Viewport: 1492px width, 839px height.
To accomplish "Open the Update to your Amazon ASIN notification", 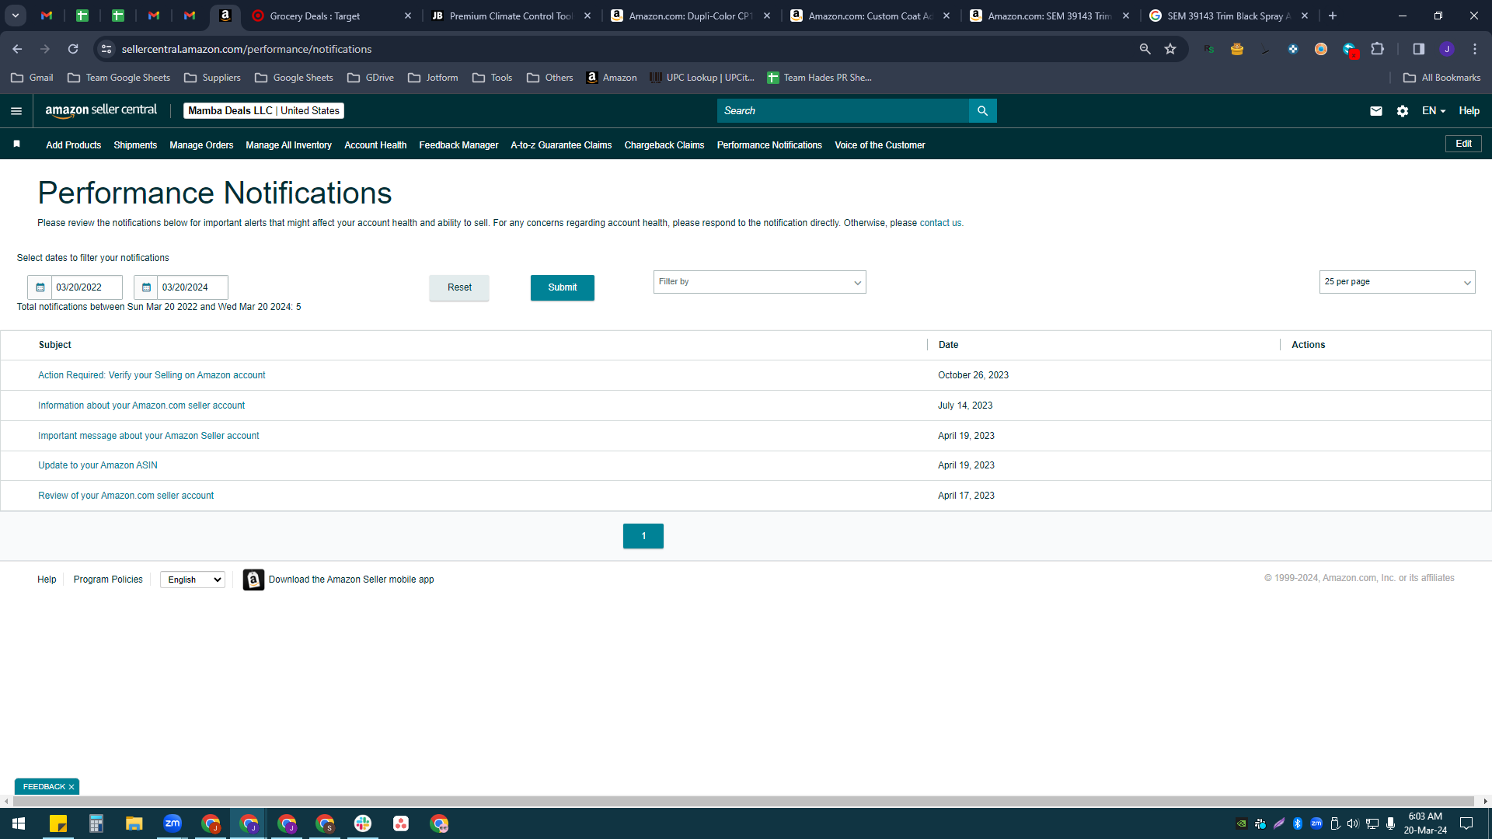I will pyautogui.click(x=98, y=465).
